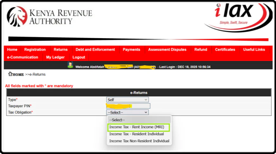Open Assessment Disputes menu
The width and height of the screenshot is (276, 154).
[x=168, y=50]
